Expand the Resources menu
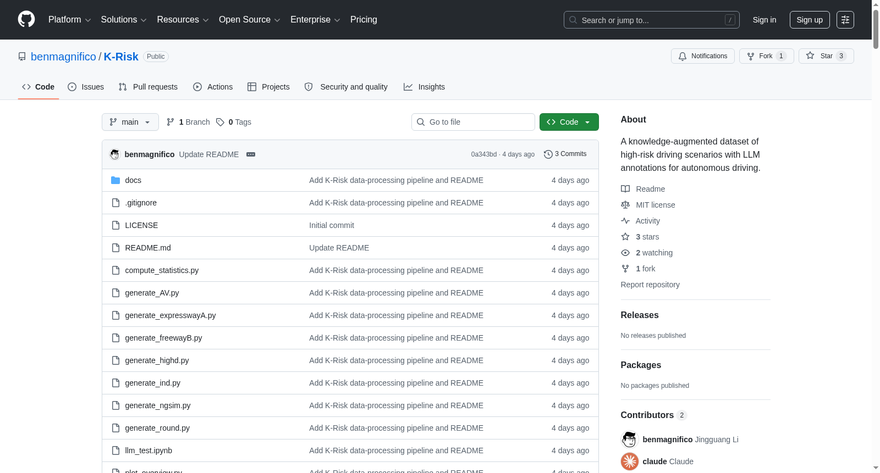880x473 pixels. click(x=183, y=20)
